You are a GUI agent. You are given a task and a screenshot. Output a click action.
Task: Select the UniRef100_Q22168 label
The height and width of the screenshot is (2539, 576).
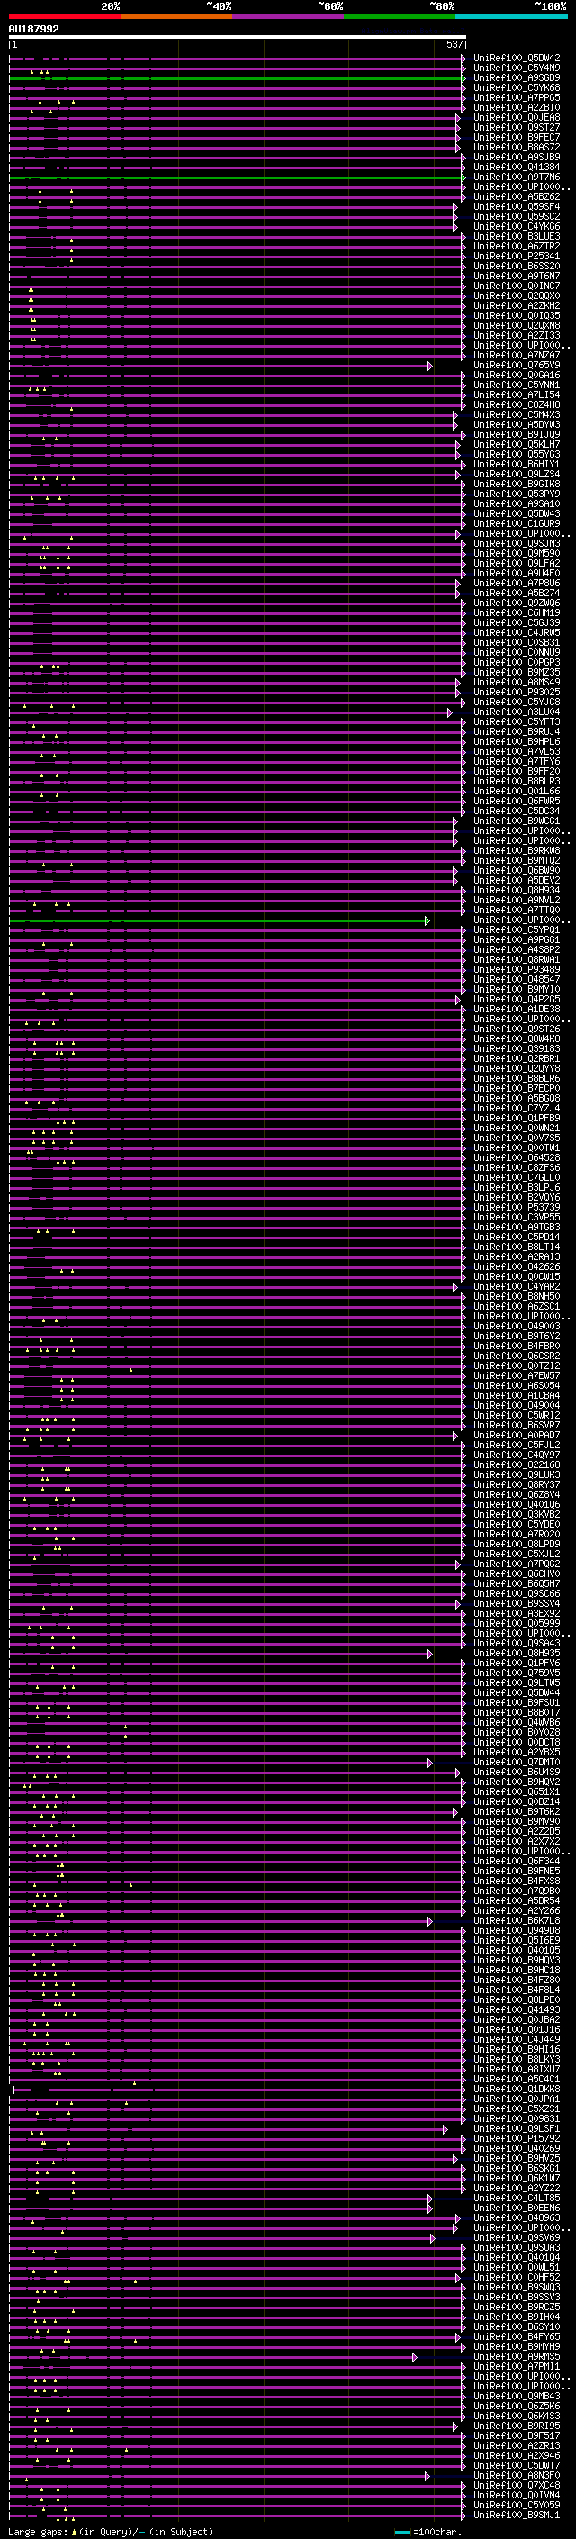[517, 1465]
